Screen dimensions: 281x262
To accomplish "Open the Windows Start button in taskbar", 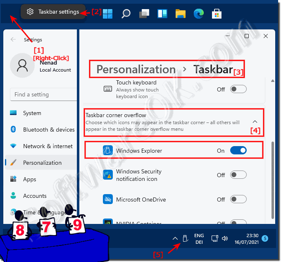I will 108,14.
